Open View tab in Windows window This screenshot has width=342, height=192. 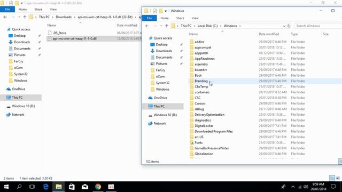tap(195, 18)
